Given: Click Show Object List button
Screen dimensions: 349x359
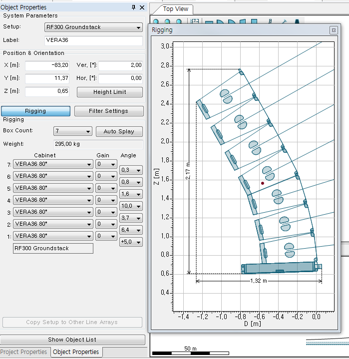Looking at the screenshot, I should 72,340.
